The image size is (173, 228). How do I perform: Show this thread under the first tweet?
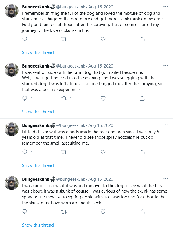click(38, 52)
